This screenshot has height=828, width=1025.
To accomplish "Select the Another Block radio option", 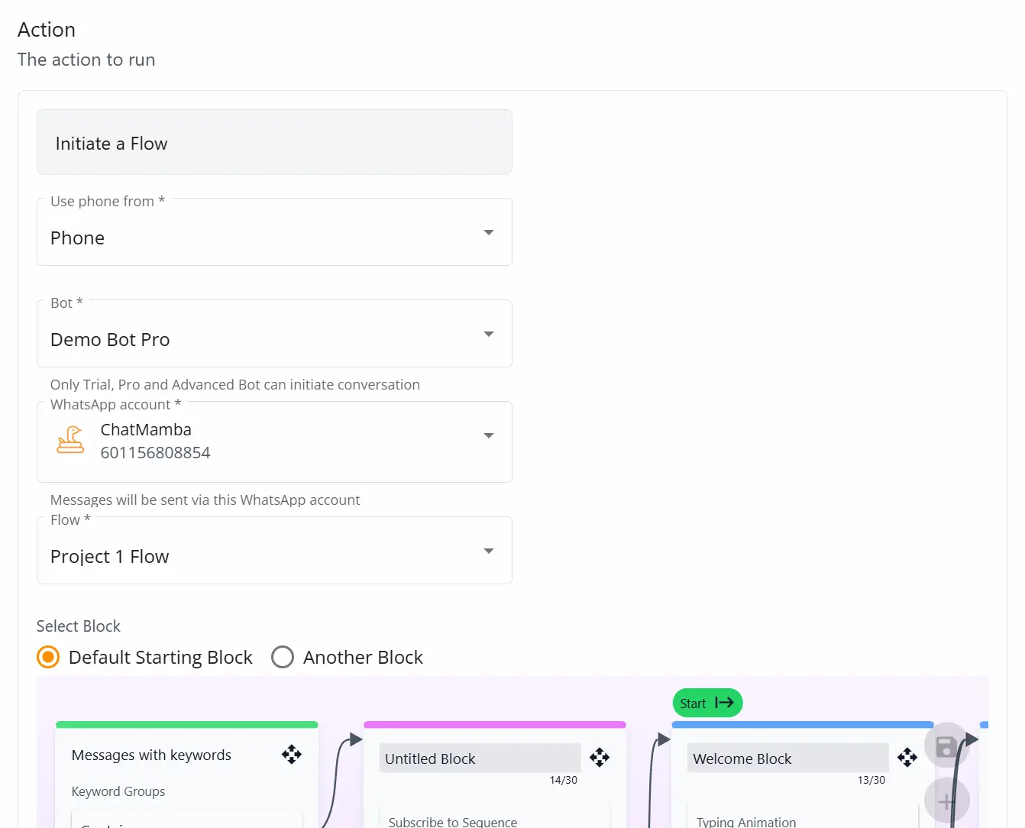I will click(x=283, y=657).
